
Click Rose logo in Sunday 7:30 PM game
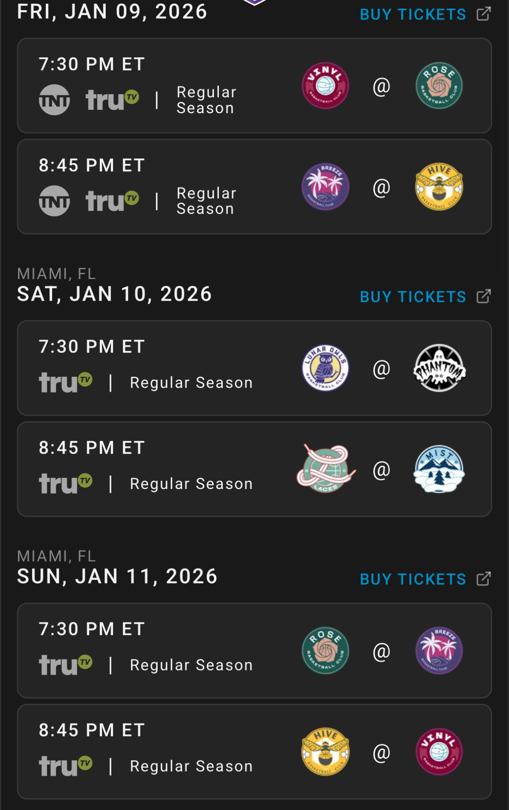tap(325, 651)
